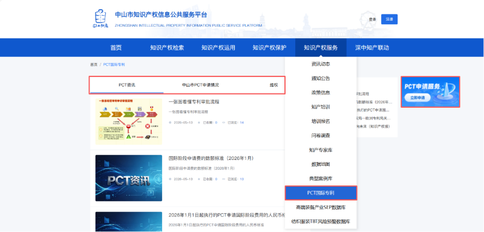Click 已浏览 eye icon of 国际阶段申请费 article
The width and height of the screenshot is (484, 232).
pos(224,179)
